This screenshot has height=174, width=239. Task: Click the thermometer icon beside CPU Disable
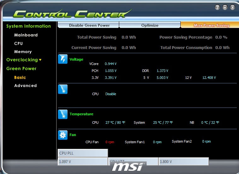(63, 89)
